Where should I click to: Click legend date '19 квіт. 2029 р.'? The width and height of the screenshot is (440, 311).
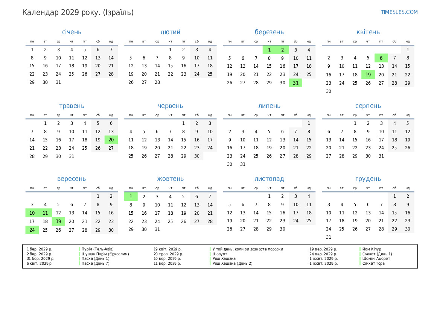167,249
